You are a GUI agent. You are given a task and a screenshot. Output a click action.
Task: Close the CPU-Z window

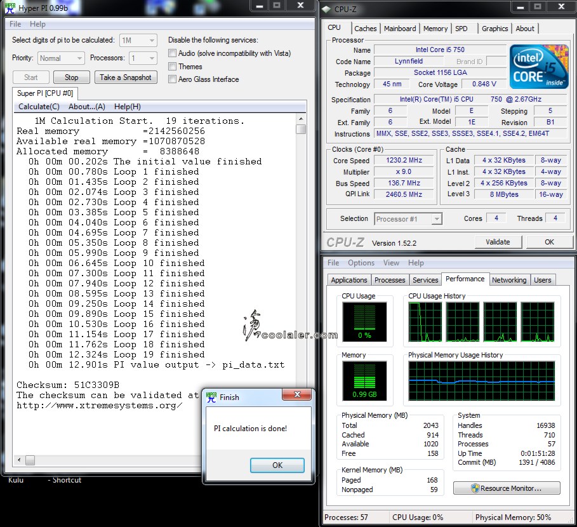pyautogui.click(x=561, y=6)
